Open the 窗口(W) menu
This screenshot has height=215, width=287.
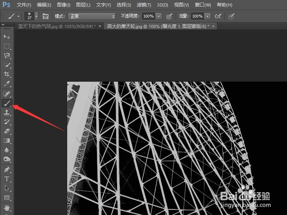coord(203,5)
